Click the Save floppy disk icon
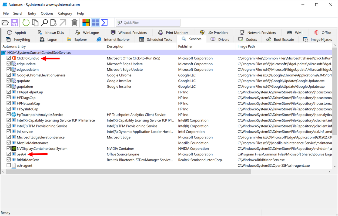The width and height of the screenshot is (338, 216). click(x=14, y=23)
